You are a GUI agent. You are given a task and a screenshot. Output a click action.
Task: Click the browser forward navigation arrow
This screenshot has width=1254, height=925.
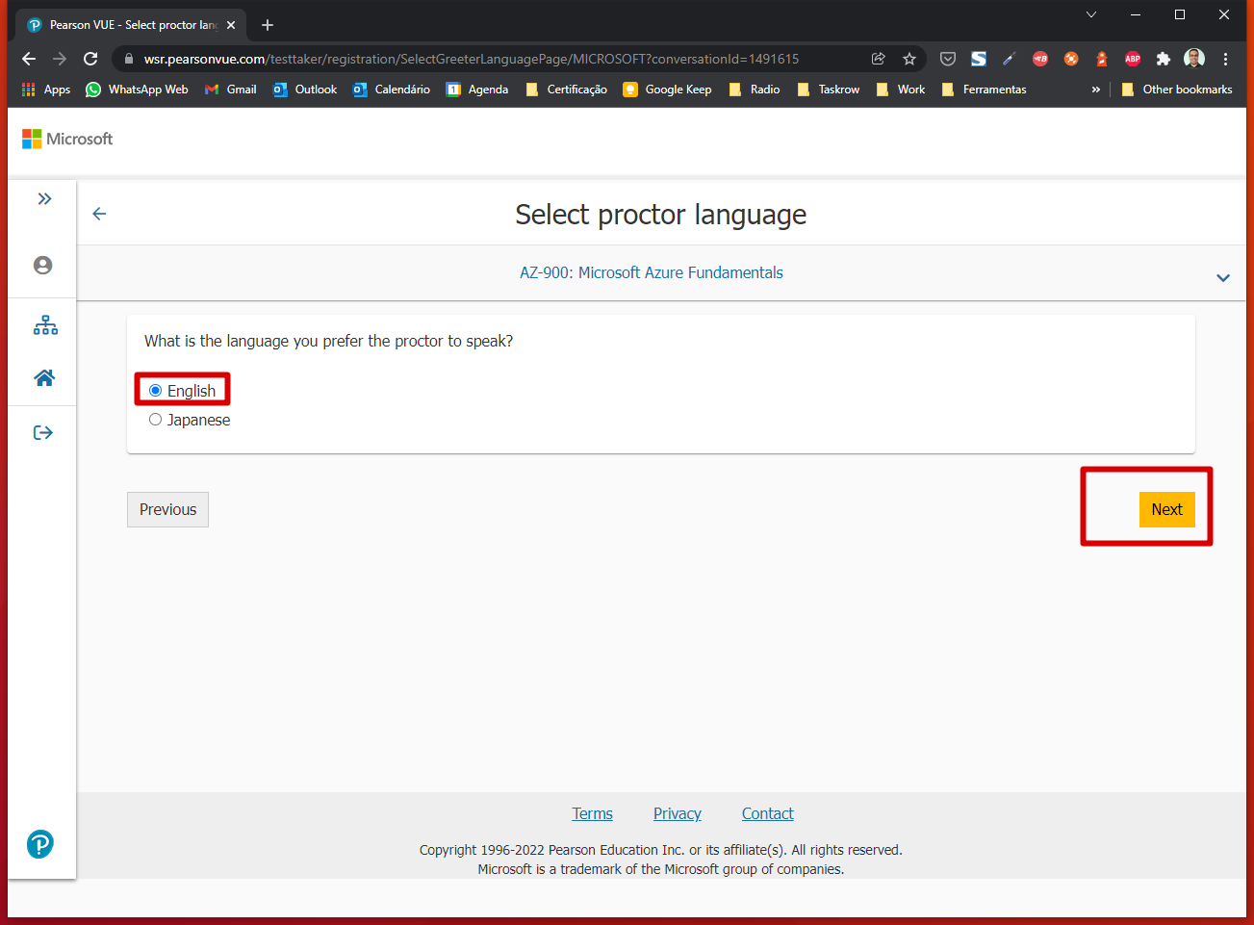click(60, 59)
